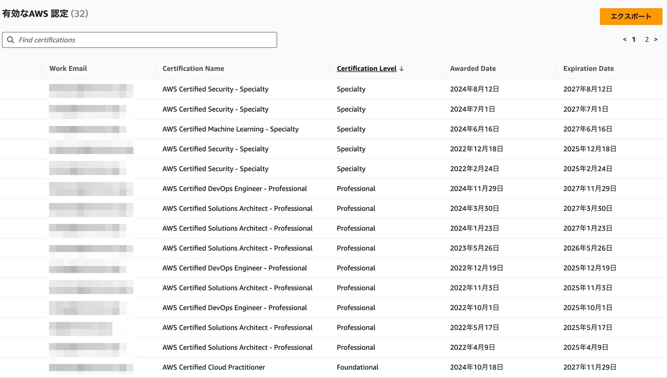Go to next page arrow

coord(656,40)
